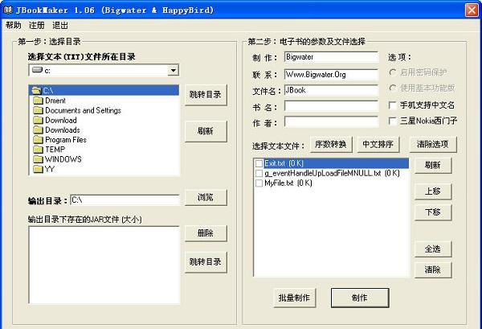
Task: Click the 批量制作 button
Action: point(295,298)
